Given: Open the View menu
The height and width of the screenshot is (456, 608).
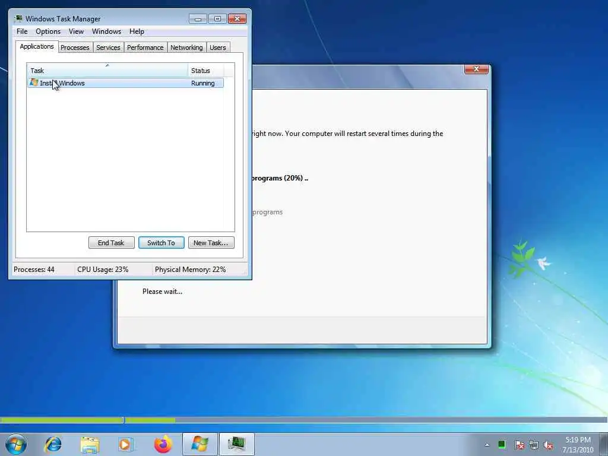Looking at the screenshot, I should 76,31.
